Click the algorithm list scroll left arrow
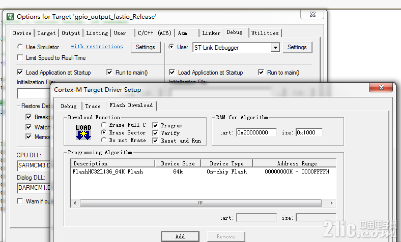 coord(75,203)
